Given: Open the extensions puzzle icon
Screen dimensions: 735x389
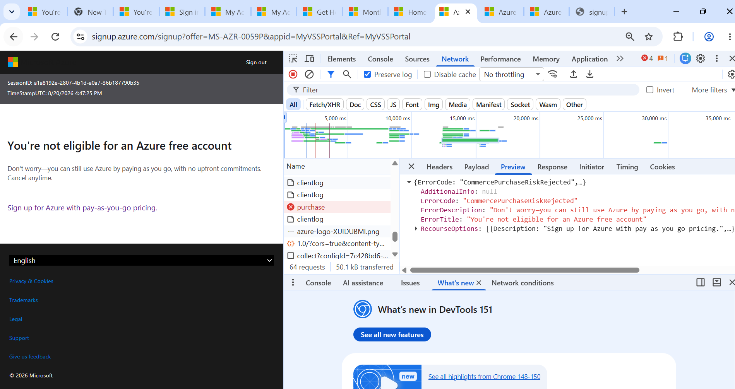Looking at the screenshot, I should tap(678, 37).
